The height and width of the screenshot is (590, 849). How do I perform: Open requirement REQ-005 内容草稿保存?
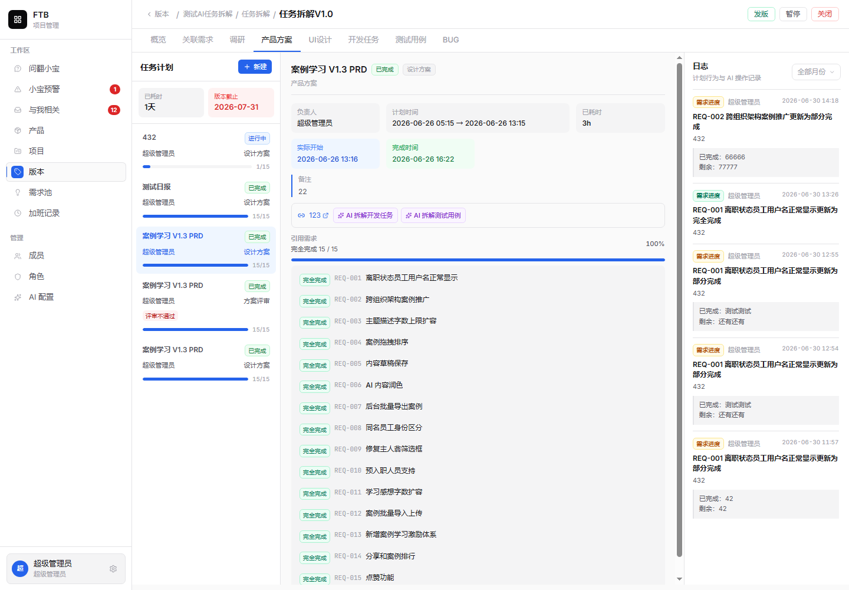[478, 364]
